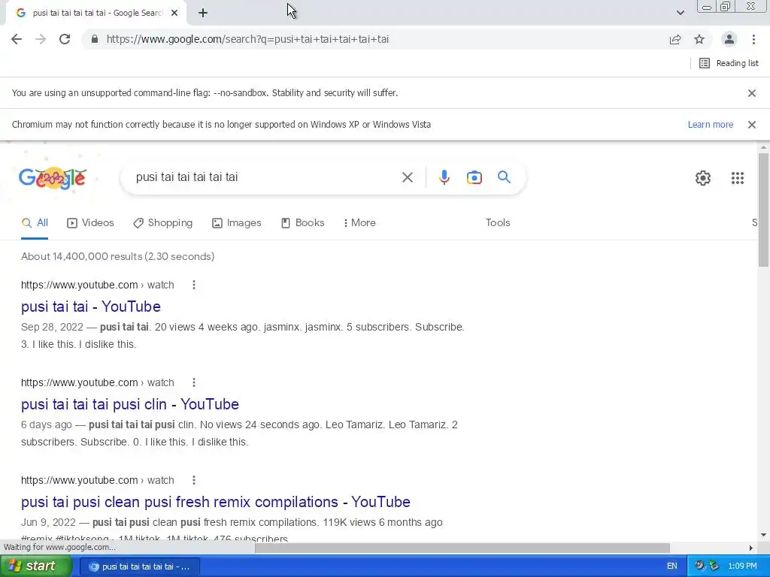Search by image camera icon
Viewport: 770px width, 577px height.
(474, 177)
